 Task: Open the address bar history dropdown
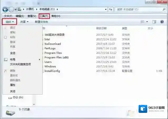[x=106, y=9]
